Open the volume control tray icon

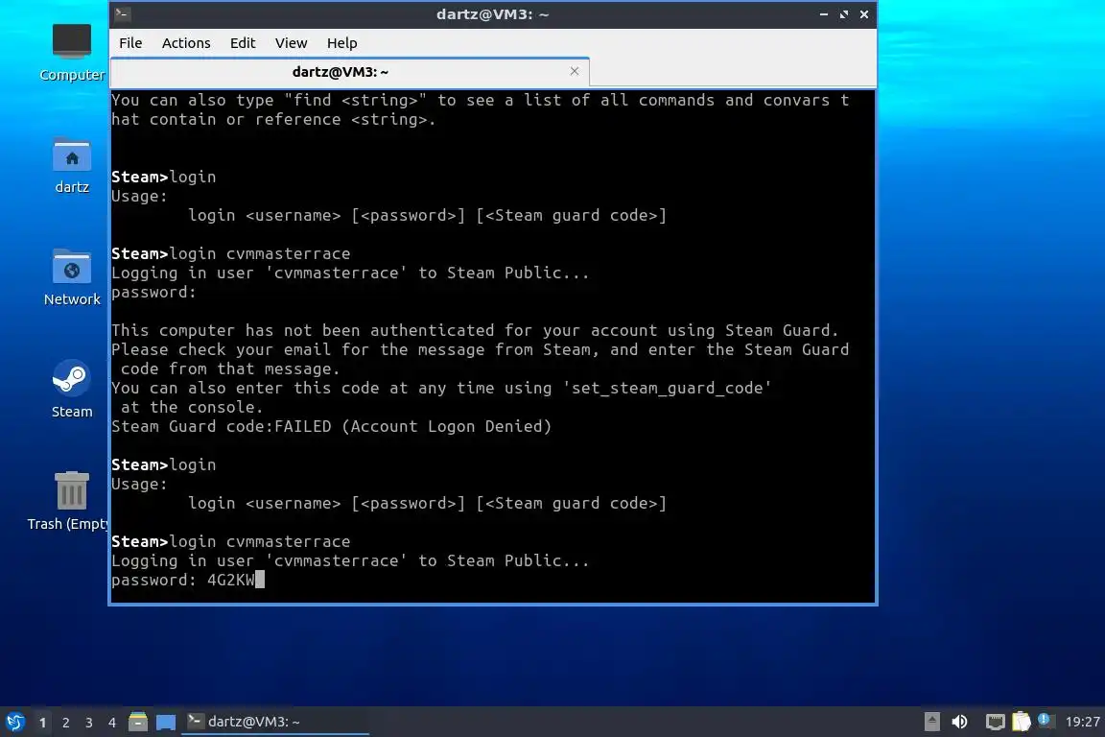point(959,722)
